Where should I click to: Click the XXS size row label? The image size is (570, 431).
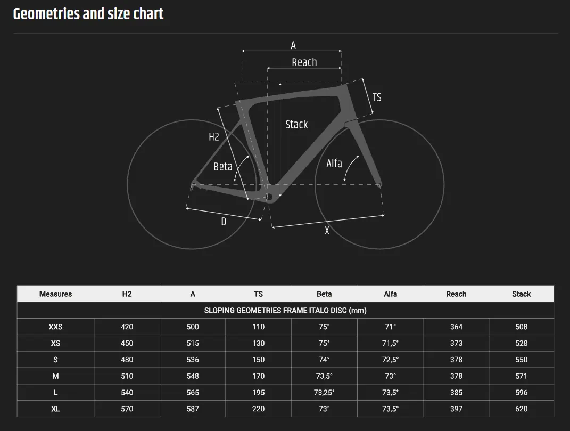point(55,327)
